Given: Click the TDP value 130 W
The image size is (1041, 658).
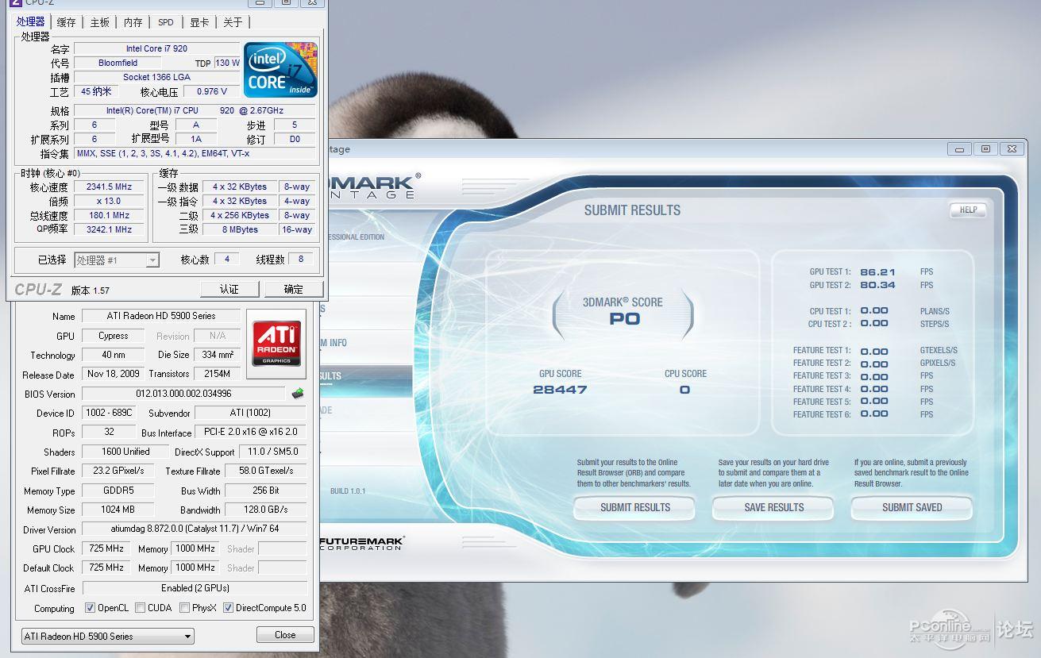Looking at the screenshot, I should coord(227,63).
